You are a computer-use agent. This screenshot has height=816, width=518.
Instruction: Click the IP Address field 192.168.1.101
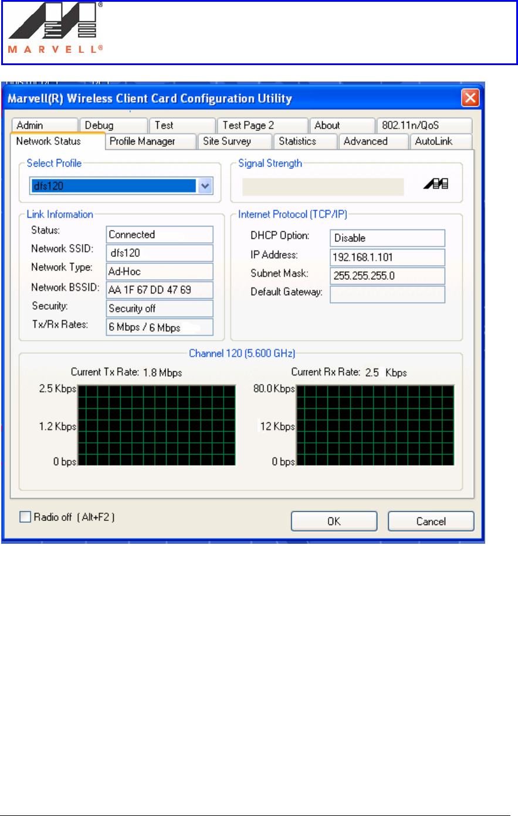pos(388,258)
